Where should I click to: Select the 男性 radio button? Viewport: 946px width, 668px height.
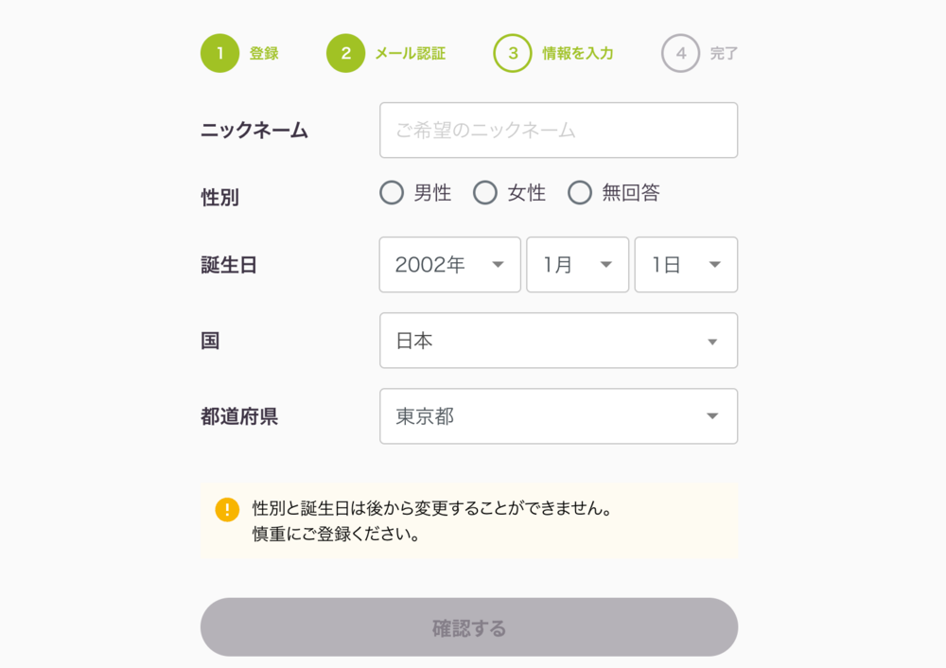point(392,193)
